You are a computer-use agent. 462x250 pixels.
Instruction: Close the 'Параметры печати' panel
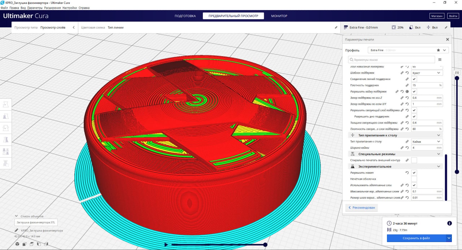pos(448,39)
